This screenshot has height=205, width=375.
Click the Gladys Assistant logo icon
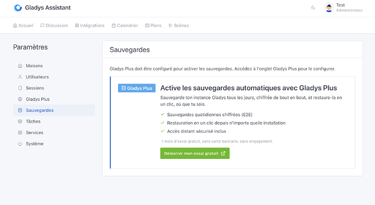[18, 8]
